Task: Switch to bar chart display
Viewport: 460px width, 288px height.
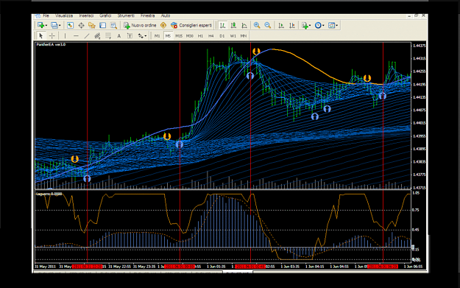Action: 223,26
